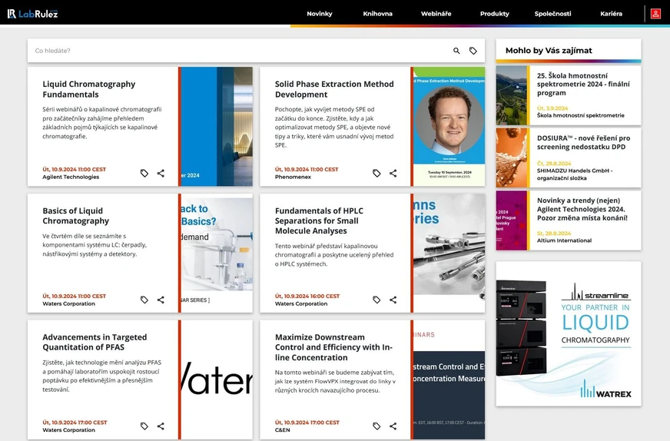Click Agilent Technologies on first webinar card
The height and width of the screenshot is (441, 670).
click(x=71, y=177)
